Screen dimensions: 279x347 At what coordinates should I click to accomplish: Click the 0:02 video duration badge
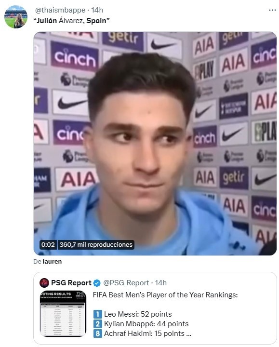48,244
